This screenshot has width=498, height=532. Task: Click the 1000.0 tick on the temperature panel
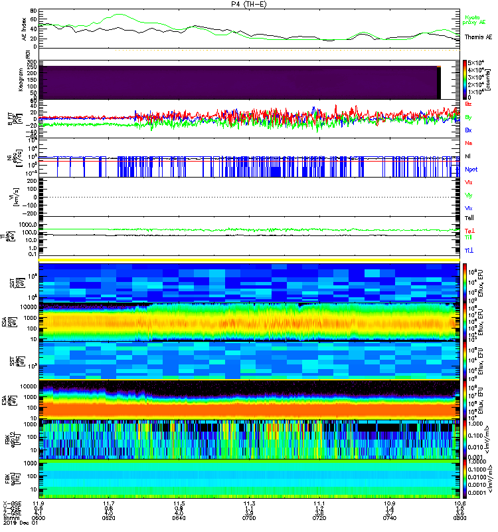[28, 225]
